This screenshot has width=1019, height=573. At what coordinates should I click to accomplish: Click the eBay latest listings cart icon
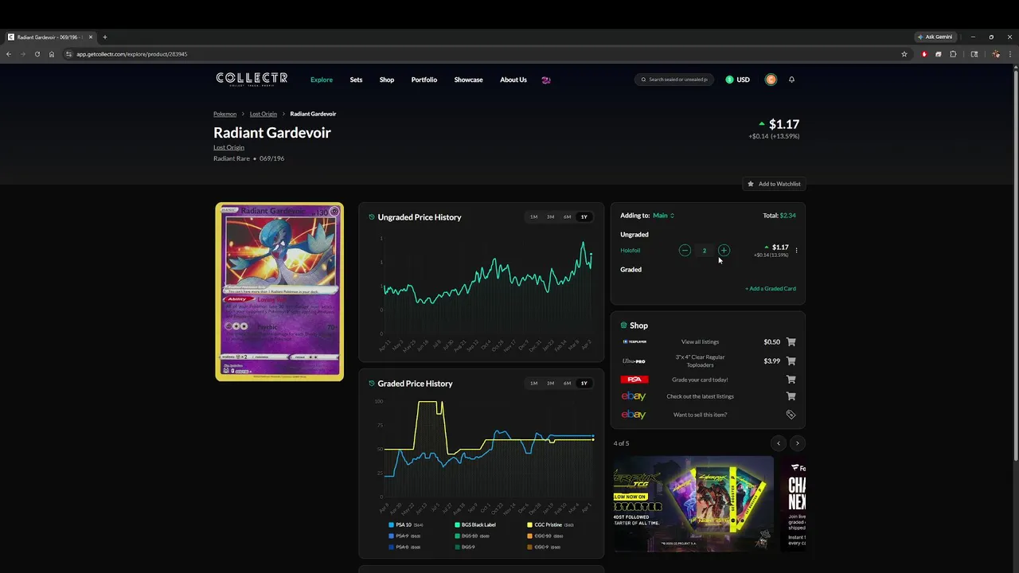791,396
